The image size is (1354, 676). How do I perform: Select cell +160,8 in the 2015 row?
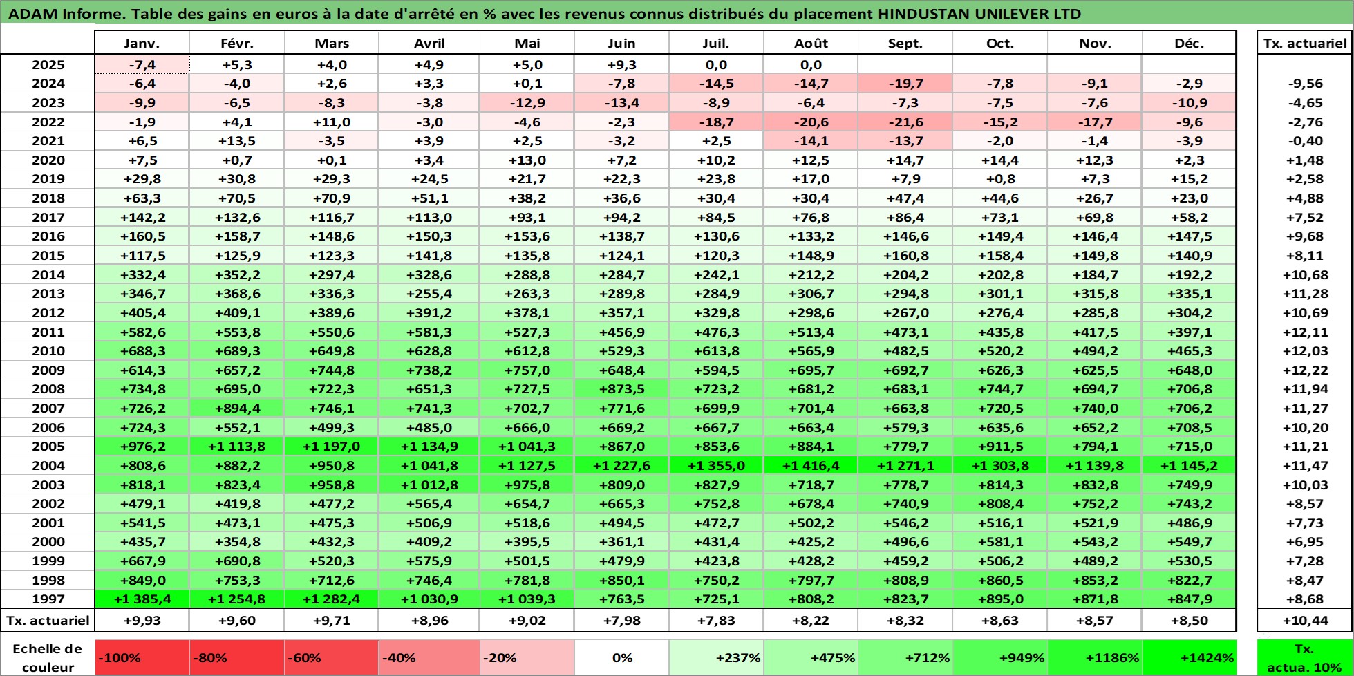[905, 256]
